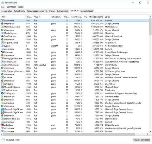Sort by the Leírás column header
152x144 pixels.
[x=126, y=17]
